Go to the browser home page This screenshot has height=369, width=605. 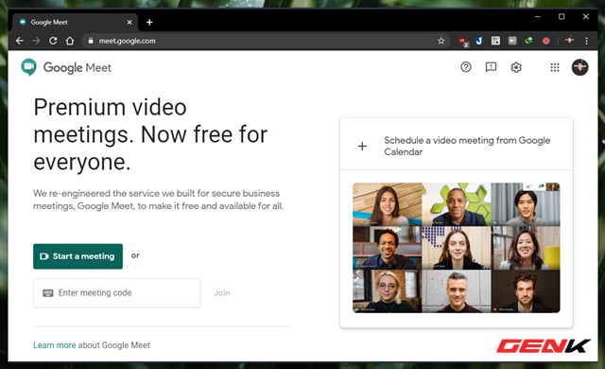(70, 41)
